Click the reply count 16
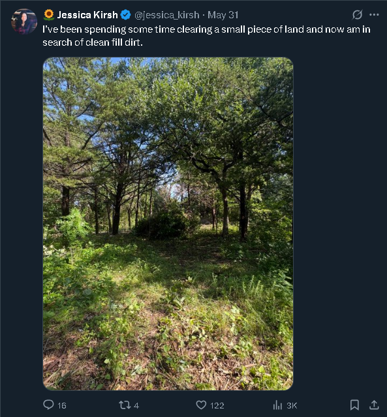Screen dimensions: 387x417 click(62, 405)
